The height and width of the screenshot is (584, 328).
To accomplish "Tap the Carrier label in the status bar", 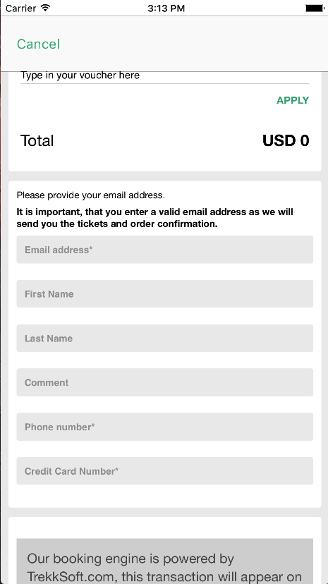I will pyautogui.click(x=22, y=8).
